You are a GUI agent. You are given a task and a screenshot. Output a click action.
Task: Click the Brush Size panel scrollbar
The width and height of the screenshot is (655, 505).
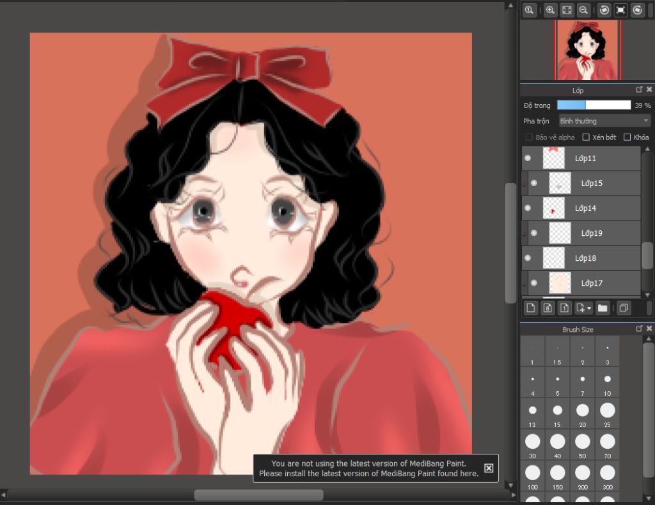pos(649,411)
